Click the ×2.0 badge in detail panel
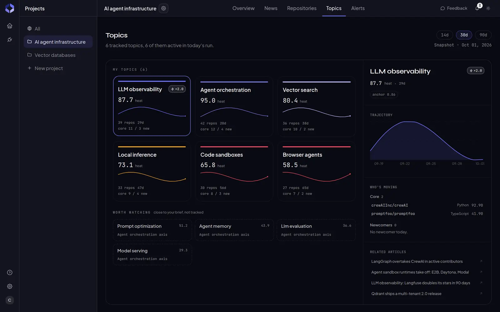The image size is (500, 312). pyautogui.click(x=476, y=71)
